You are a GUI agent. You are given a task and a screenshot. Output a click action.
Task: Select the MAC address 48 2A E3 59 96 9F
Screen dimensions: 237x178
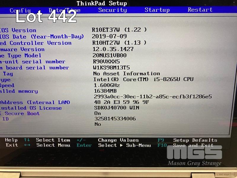[121, 102]
